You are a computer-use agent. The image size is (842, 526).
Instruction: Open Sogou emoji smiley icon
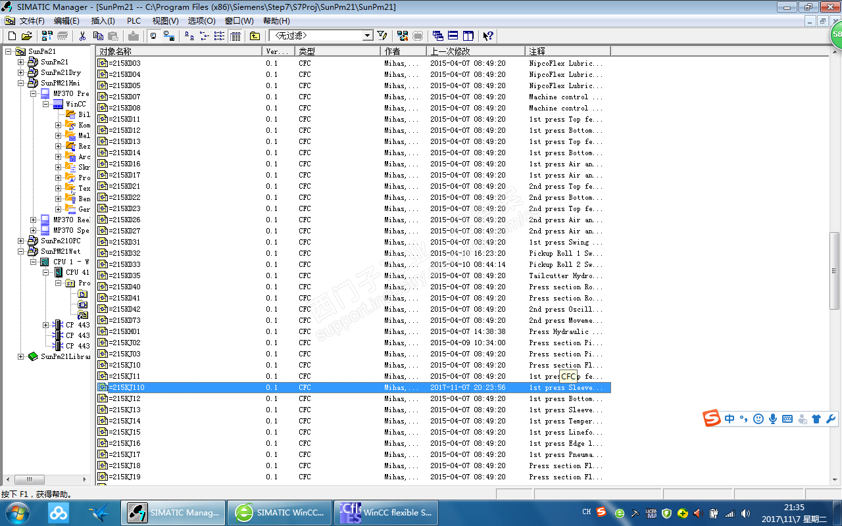[758, 419]
